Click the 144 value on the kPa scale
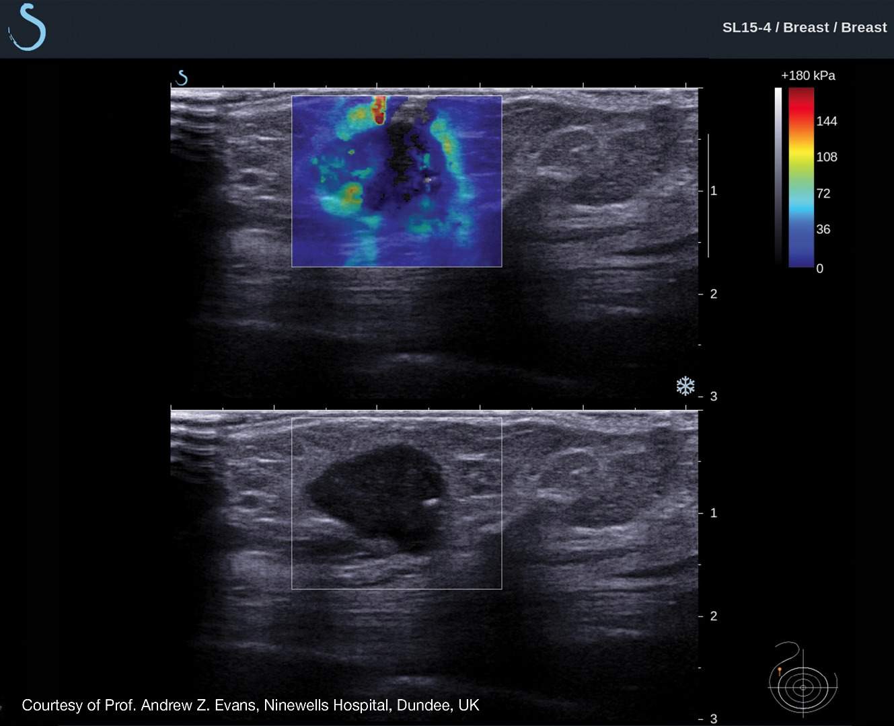 (x=826, y=121)
